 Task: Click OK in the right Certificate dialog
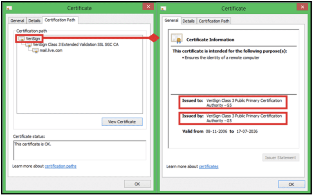tap(291, 184)
